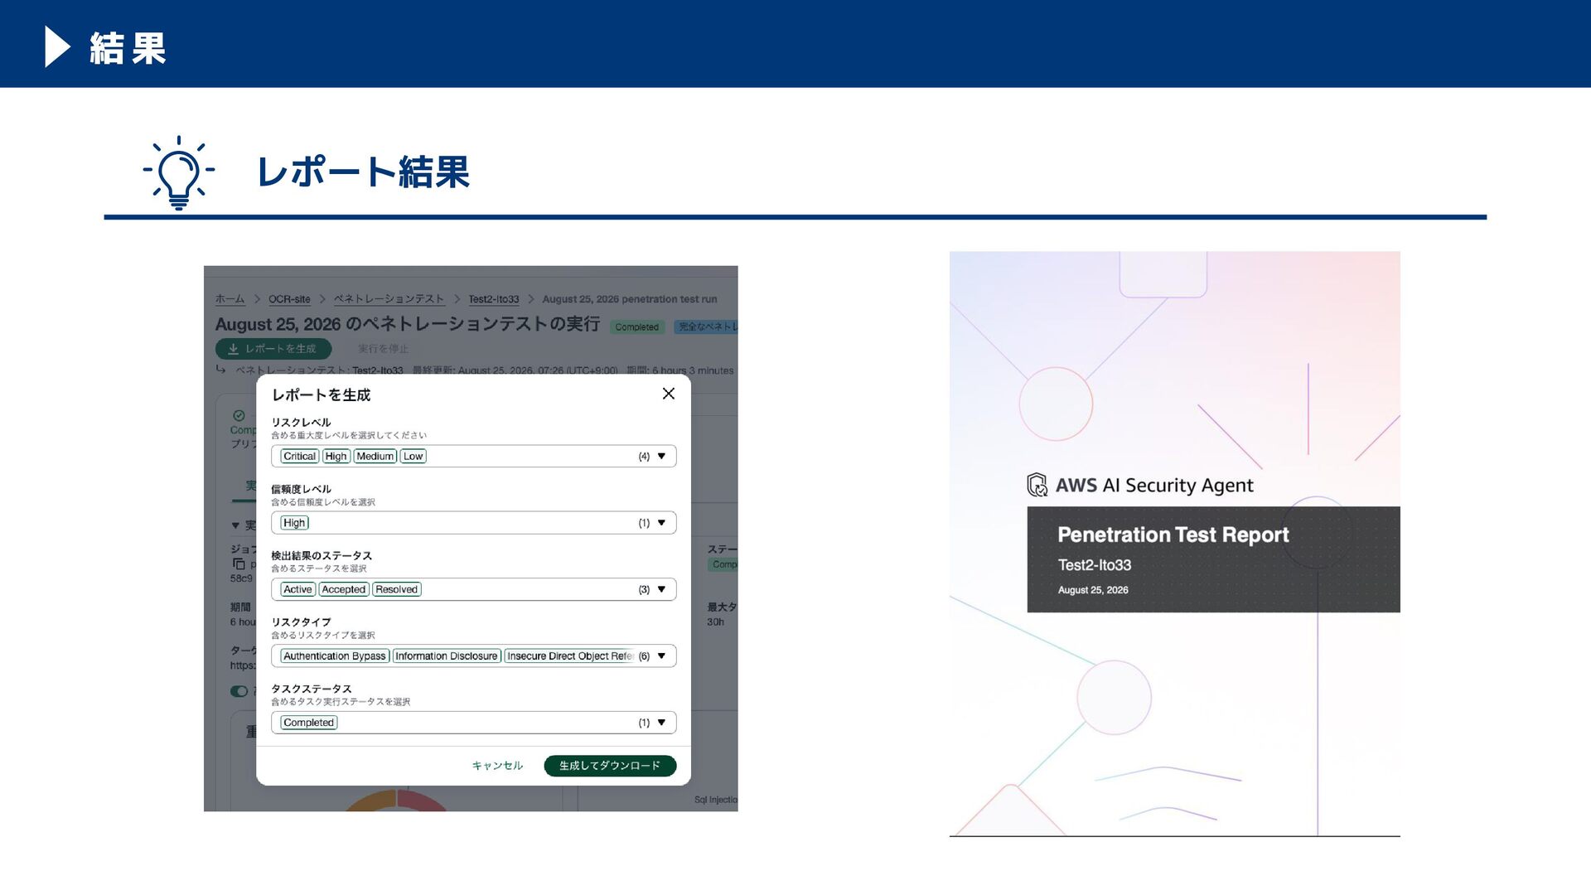This screenshot has height=895, width=1591.
Task: Select the High tag under リスクレベル
Action: coord(336,457)
